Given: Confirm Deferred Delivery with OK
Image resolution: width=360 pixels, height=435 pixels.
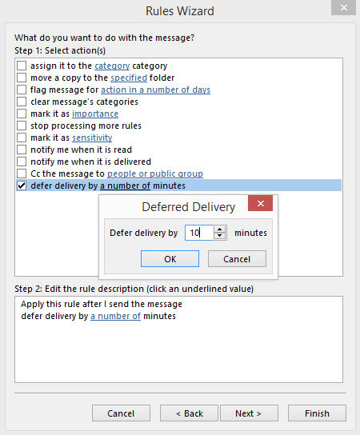Looking at the screenshot, I should (x=170, y=259).
